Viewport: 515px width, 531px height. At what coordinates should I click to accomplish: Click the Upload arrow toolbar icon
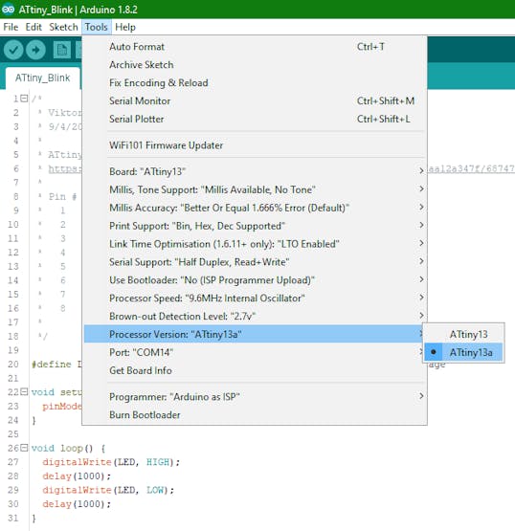(x=36, y=50)
